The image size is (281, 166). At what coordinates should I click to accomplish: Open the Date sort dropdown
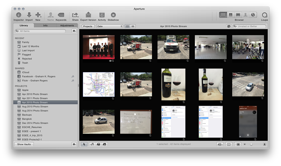(110, 26)
